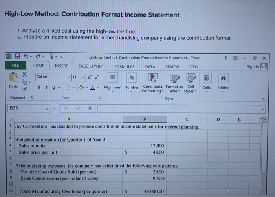Decrease font size with the smaller A
This screenshot has height=197, width=275.
click(97, 78)
